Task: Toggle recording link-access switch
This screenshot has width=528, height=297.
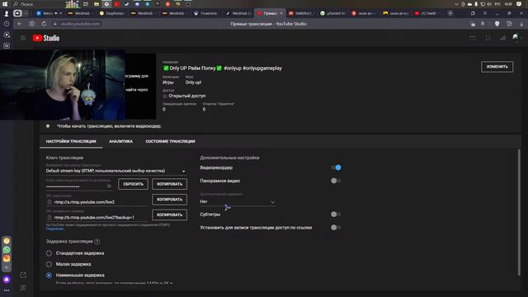Action: [x=336, y=228]
